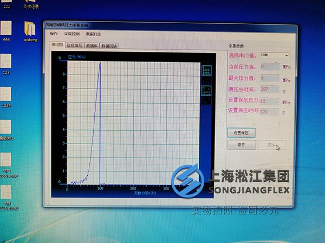The width and height of the screenshot is (325, 243).
Task: Select the desktop file named 444
Action: [5, 29]
